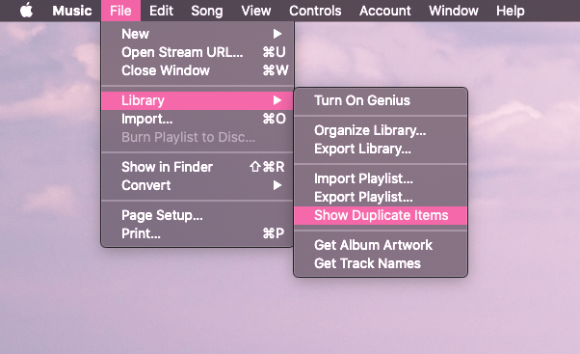
Task: Choose Open Stream URL…
Action: tap(198, 52)
